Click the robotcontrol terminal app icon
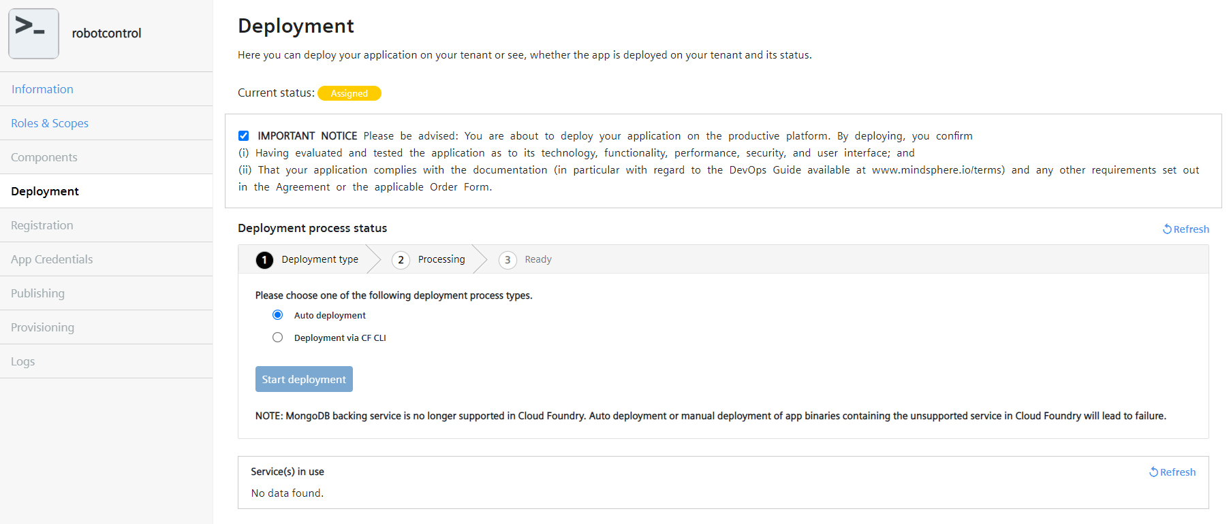The height and width of the screenshot is (524, 1231). point(33,33)
